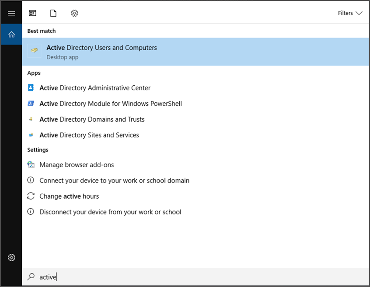The height and width of the screenshot is (287, 370).
Task: Launch Active Directory Administrative Center
Action: point(95,88)
